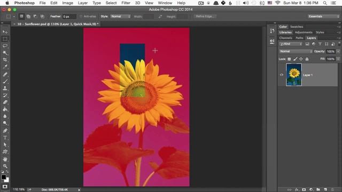
Task: Open the History panel icon
Action: (x=272, y=31)
